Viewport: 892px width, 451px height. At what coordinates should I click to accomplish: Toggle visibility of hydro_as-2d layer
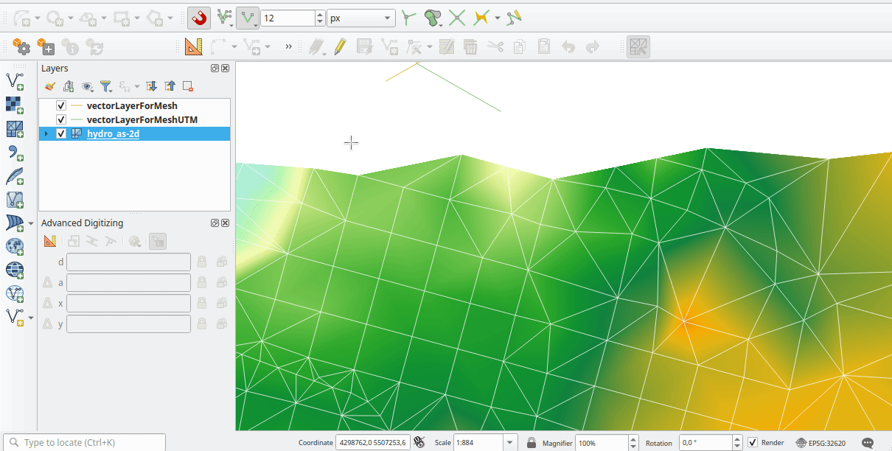(x=61, y=134)
